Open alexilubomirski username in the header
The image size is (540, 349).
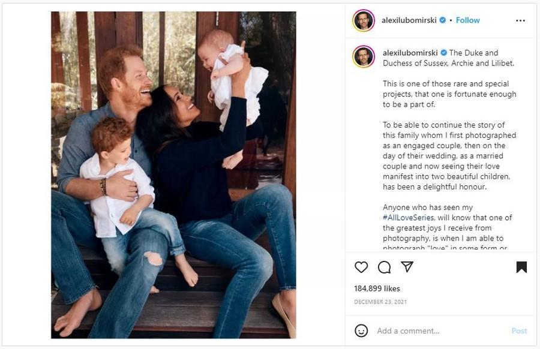pos(409,20)
